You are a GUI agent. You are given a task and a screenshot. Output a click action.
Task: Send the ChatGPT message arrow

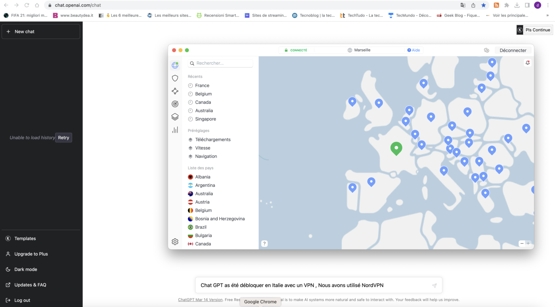coord(434,286)
